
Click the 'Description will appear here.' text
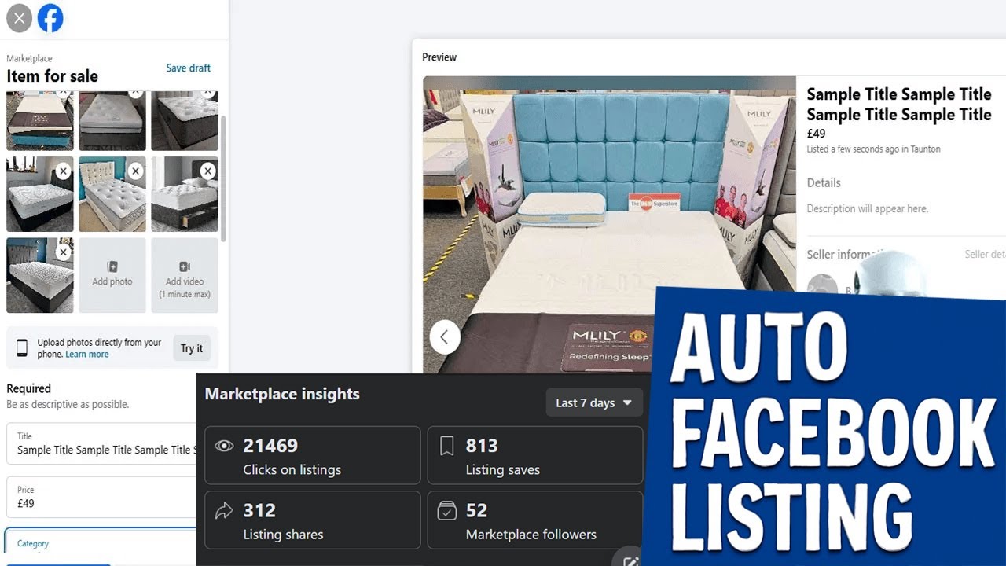(868, 208)
